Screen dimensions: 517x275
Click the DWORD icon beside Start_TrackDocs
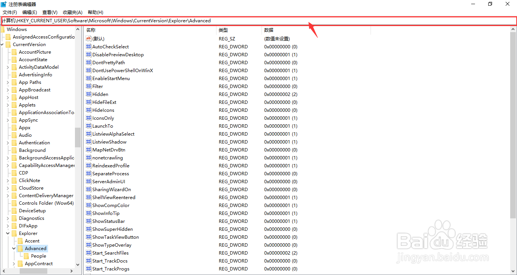pos(89,261)
